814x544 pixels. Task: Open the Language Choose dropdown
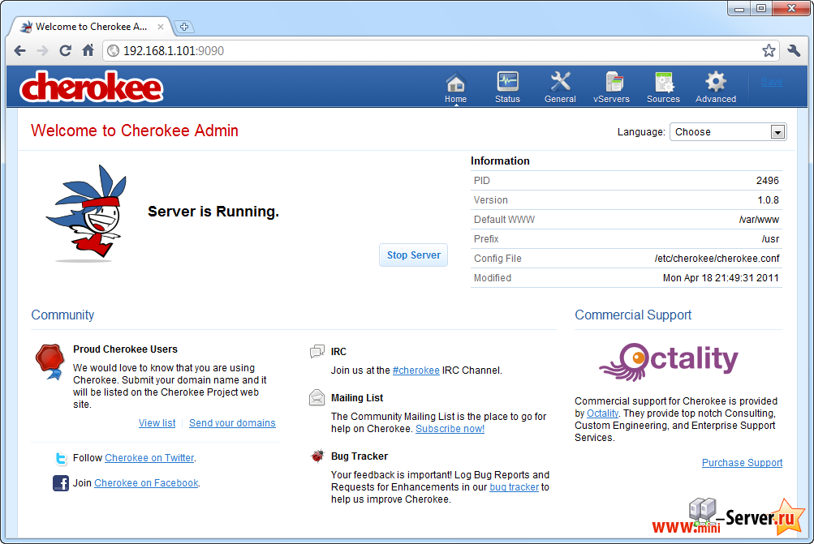[728, 131]
